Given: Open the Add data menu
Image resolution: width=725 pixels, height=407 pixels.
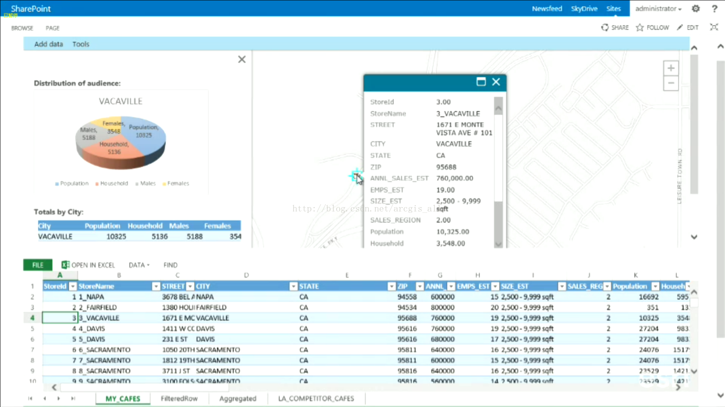Looking at the screenshot, I should coord(49,44).
